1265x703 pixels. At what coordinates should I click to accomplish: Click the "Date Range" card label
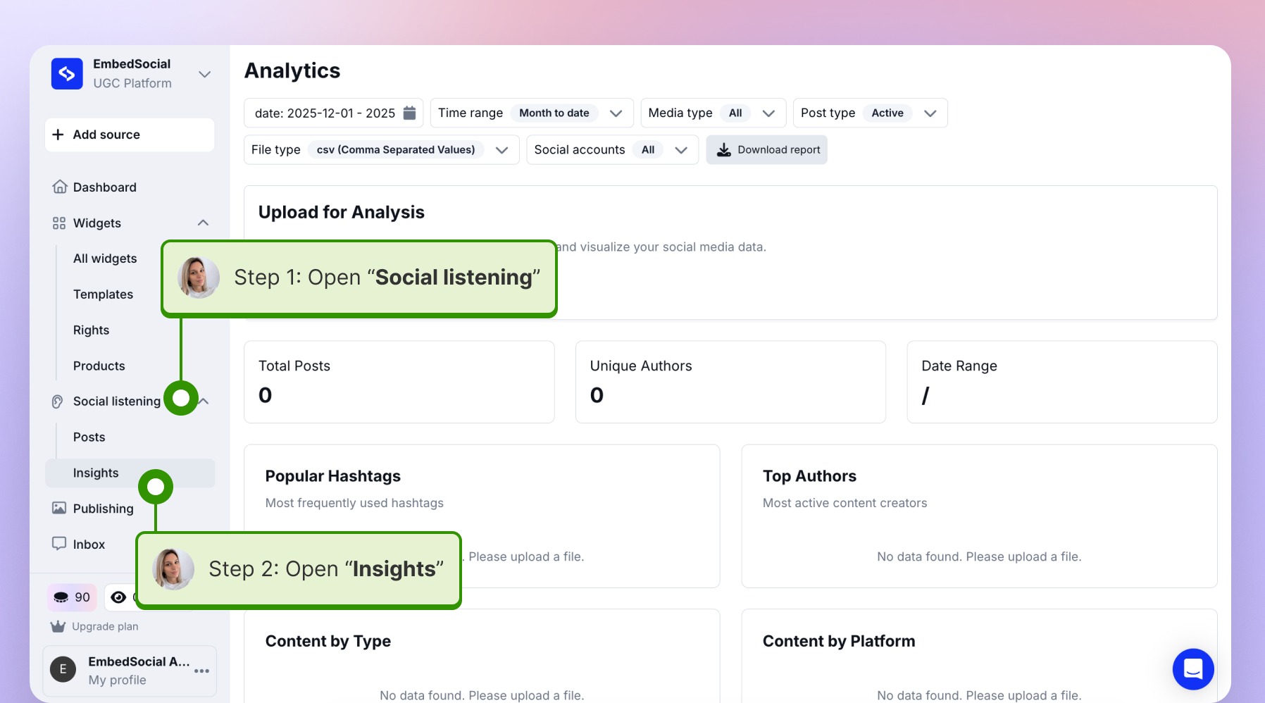pos(959,366)
